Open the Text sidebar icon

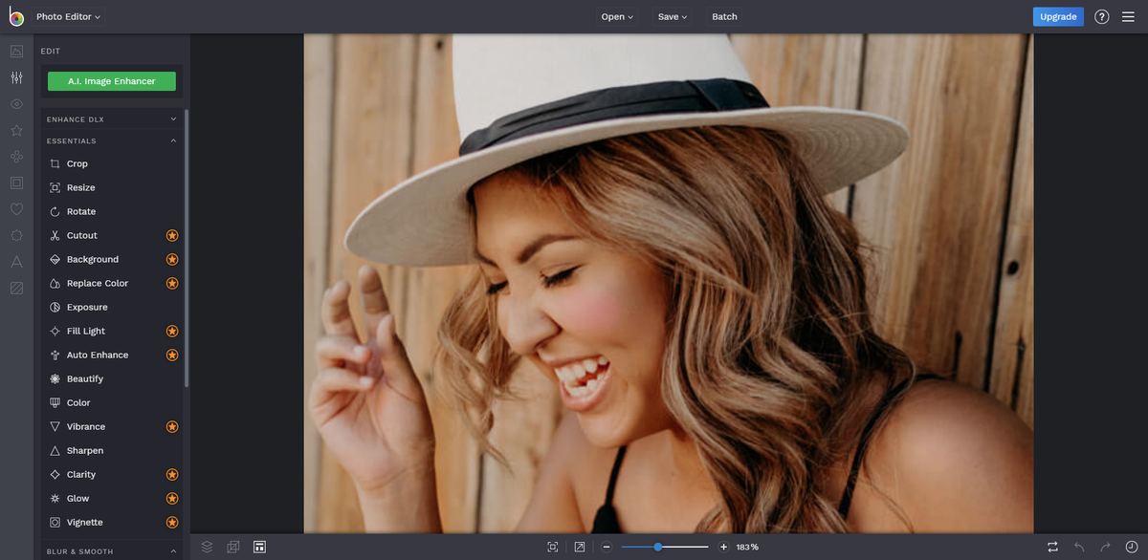tap(16, 261)
